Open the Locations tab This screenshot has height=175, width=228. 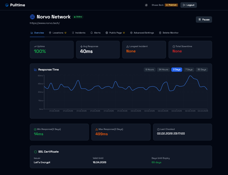click(58, 33)
